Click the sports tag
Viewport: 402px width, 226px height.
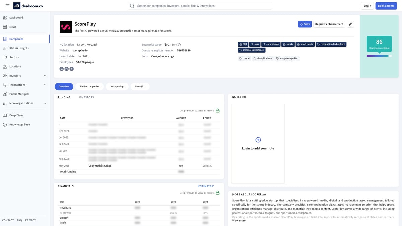click(x=288, y=44)
